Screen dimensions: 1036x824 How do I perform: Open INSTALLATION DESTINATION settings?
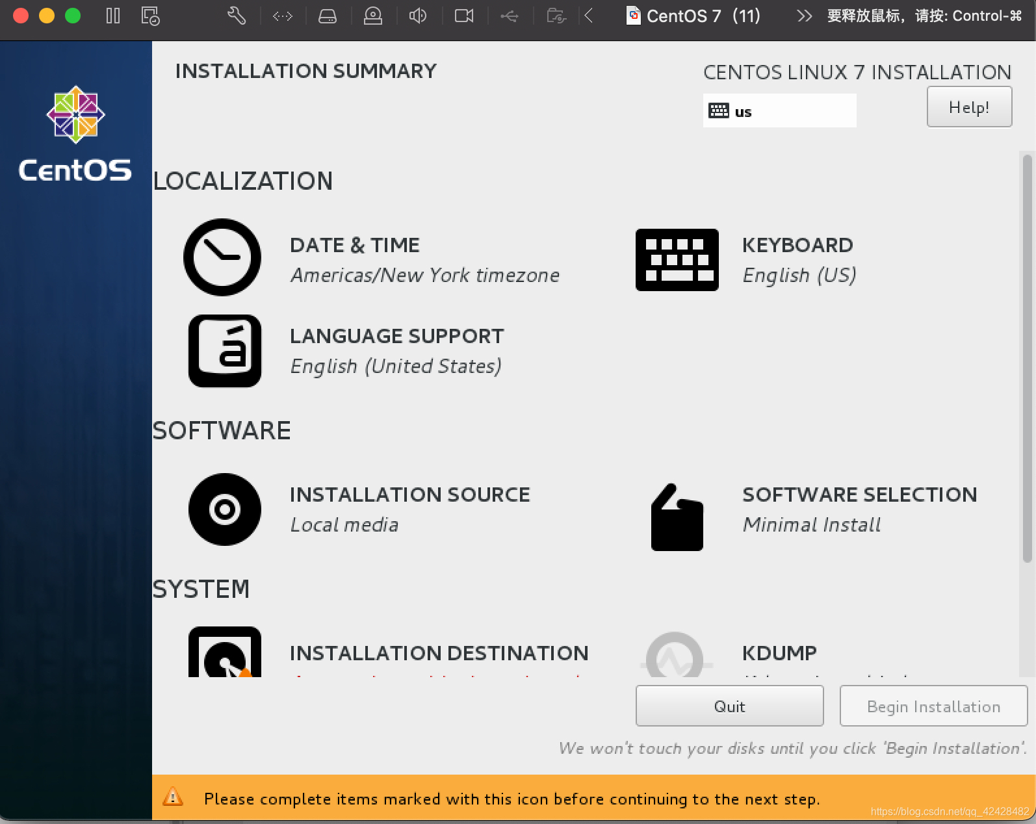click(439, 653)
